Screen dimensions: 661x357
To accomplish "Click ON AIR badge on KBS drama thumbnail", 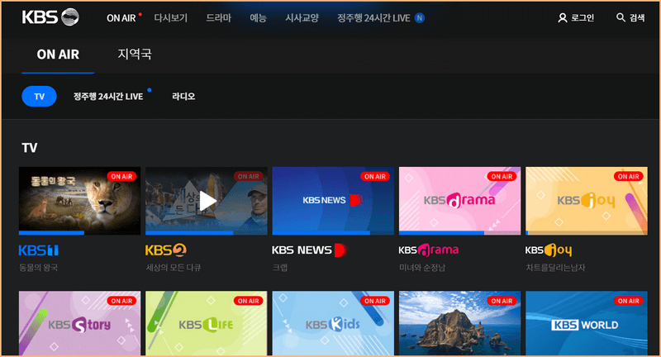I will tap(502, 177).
